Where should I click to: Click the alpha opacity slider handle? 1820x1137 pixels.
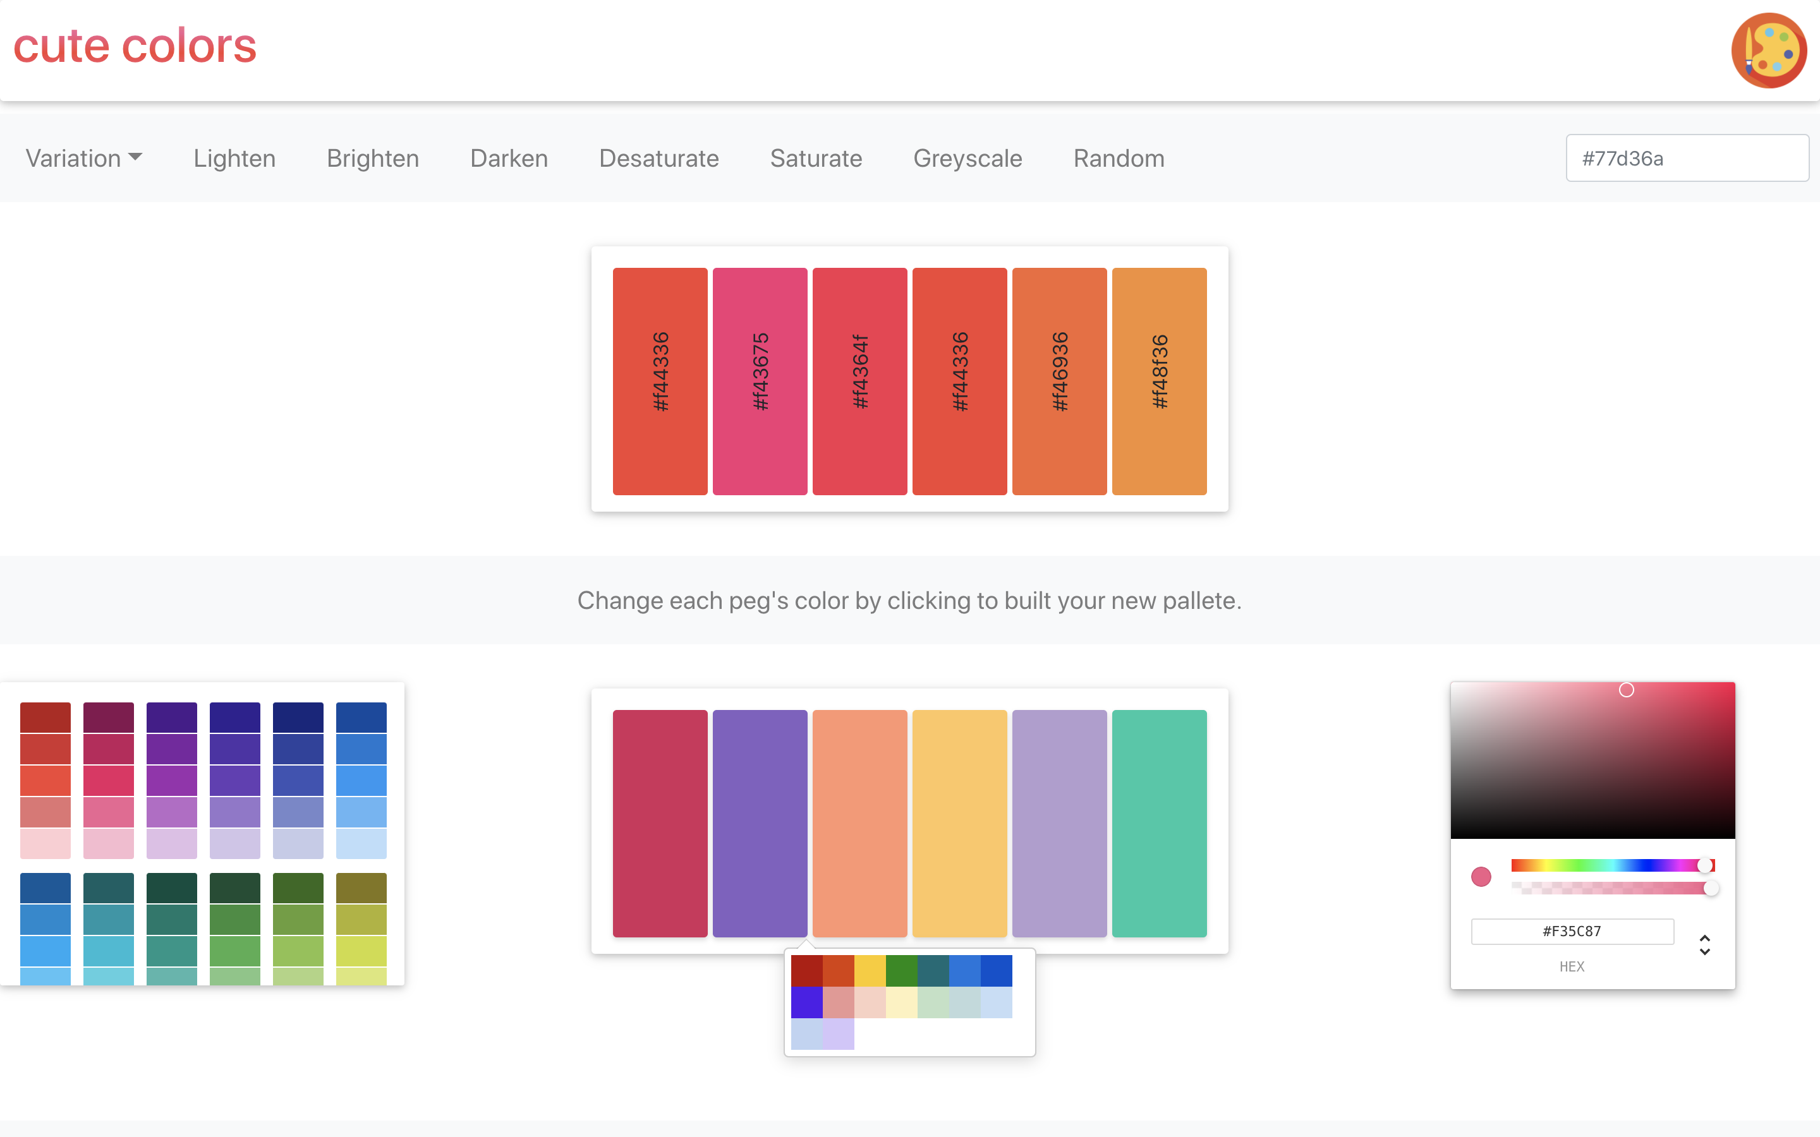[x=1711, y=888]
